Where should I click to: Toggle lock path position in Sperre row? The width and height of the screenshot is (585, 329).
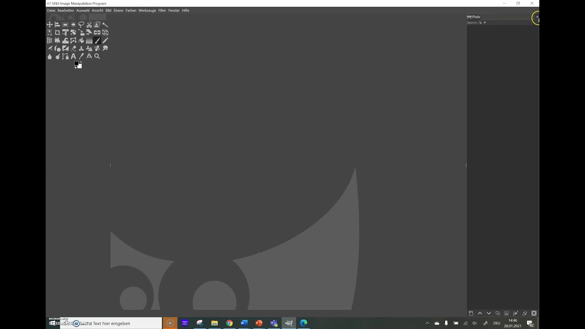coord(485,22)
